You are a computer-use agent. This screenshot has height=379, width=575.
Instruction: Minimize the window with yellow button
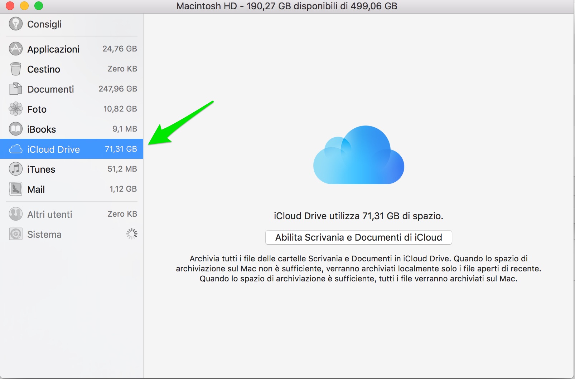(x=24, y=6)
